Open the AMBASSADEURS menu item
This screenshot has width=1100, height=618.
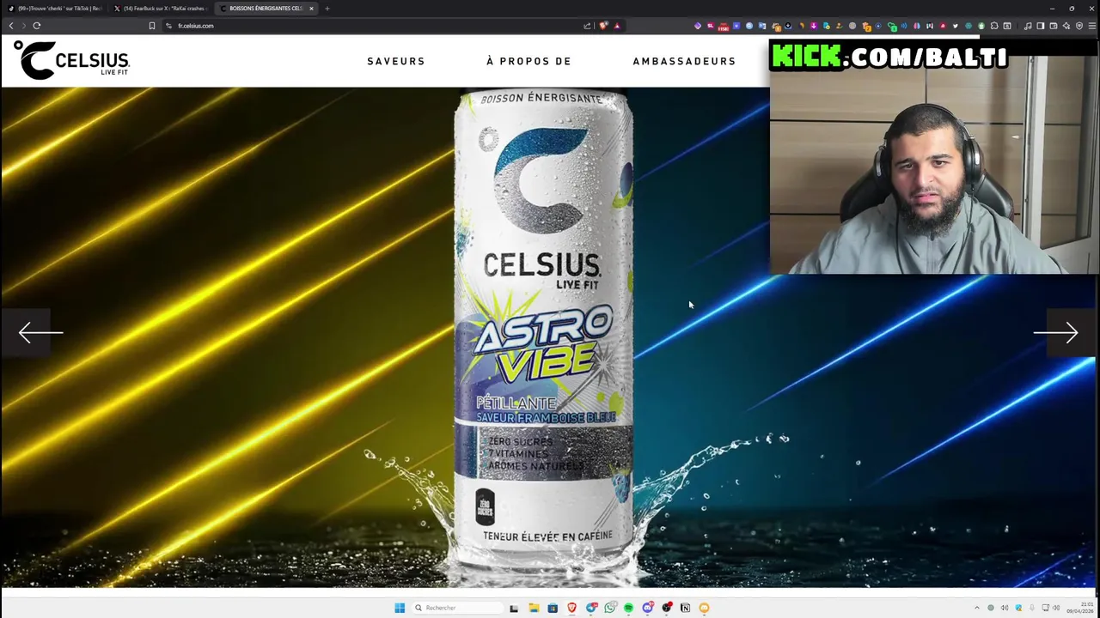pyautogui.click(x=684, y=61)
